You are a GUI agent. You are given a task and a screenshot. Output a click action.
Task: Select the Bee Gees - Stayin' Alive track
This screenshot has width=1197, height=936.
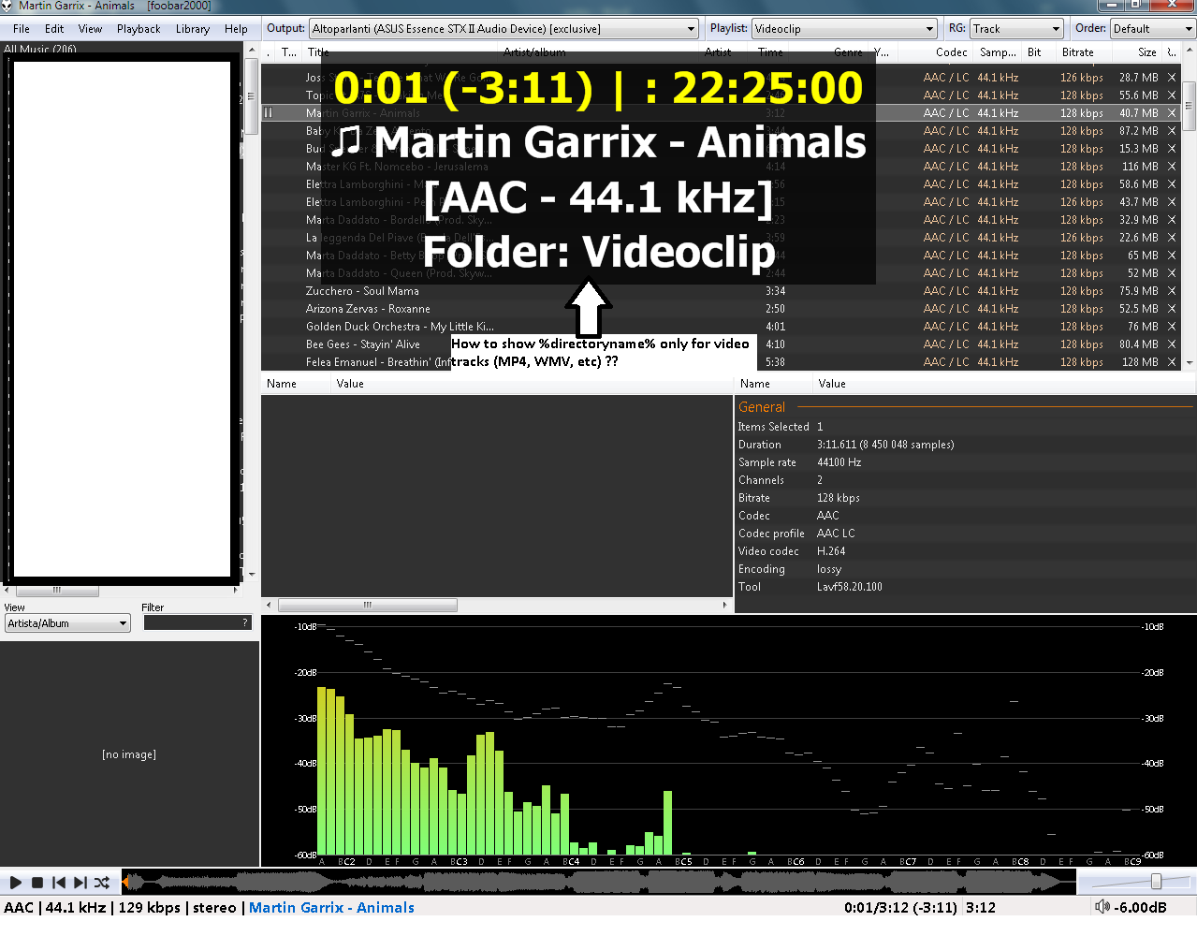(x=362, y=344)
